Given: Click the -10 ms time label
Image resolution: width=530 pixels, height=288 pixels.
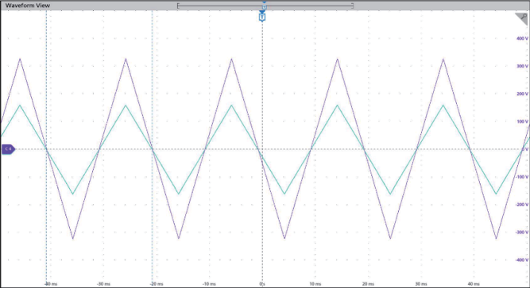Looking at the screenshot, I should [209, 284].
